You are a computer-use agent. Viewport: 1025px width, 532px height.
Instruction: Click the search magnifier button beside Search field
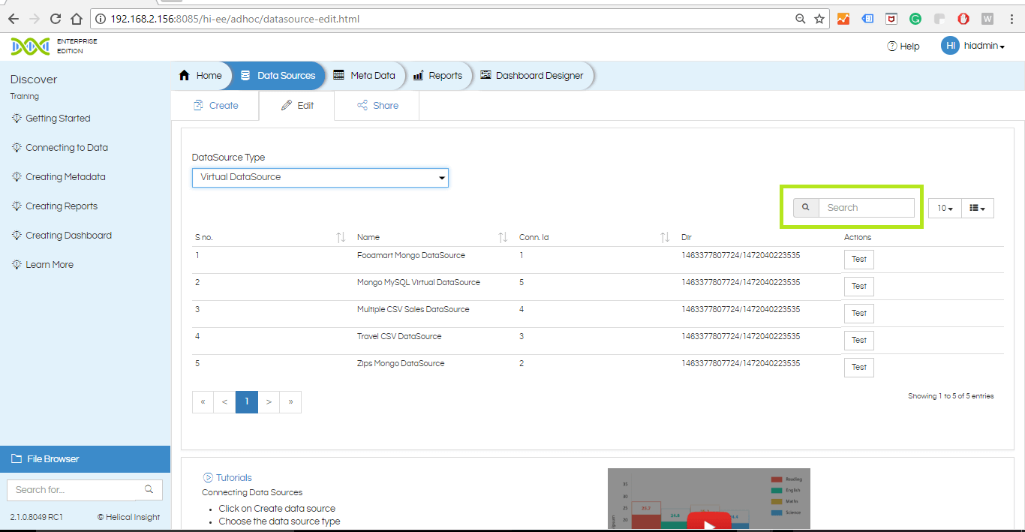(806, 208)
